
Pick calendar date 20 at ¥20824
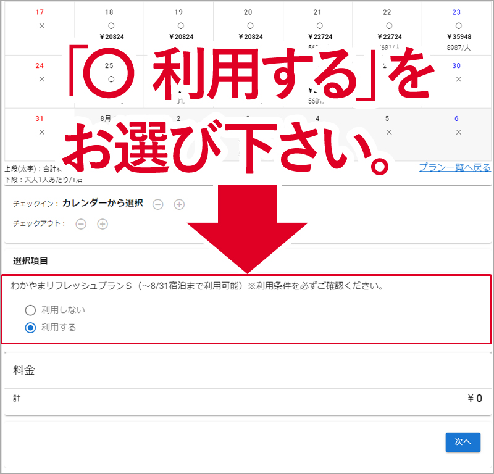pos(248,28)
